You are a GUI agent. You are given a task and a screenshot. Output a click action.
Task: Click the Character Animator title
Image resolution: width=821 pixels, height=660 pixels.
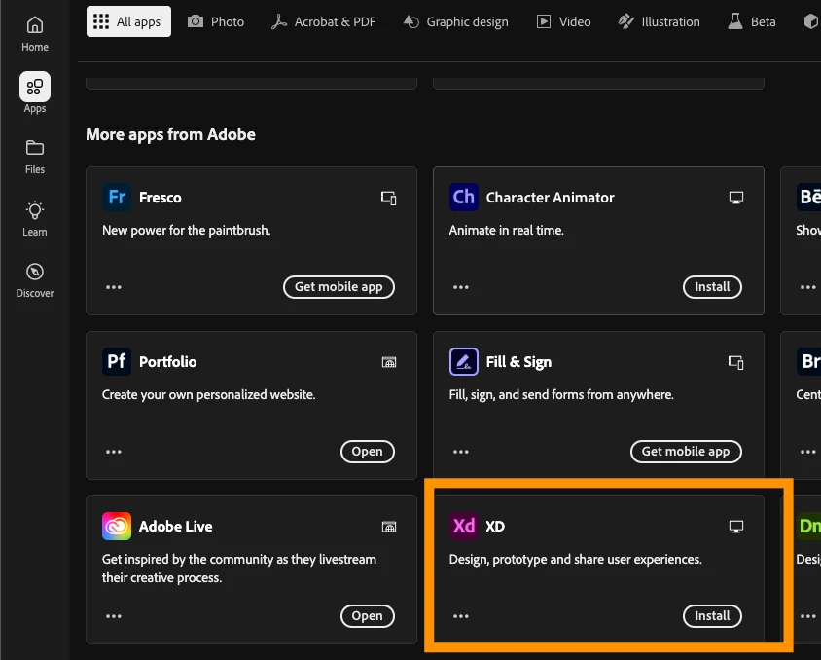[551, 198]
